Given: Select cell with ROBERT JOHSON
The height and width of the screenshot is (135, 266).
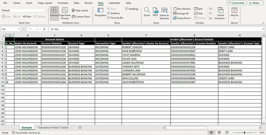Looking at the screenshot, I should [146, 47].
